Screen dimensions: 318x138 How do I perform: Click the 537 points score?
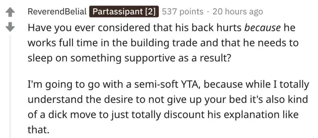(x=182, y=12)
